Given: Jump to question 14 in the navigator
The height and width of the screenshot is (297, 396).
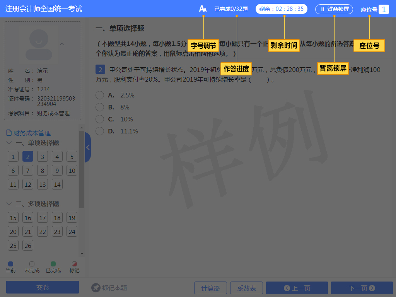Looking at the screenshot, I should point(57,184).
